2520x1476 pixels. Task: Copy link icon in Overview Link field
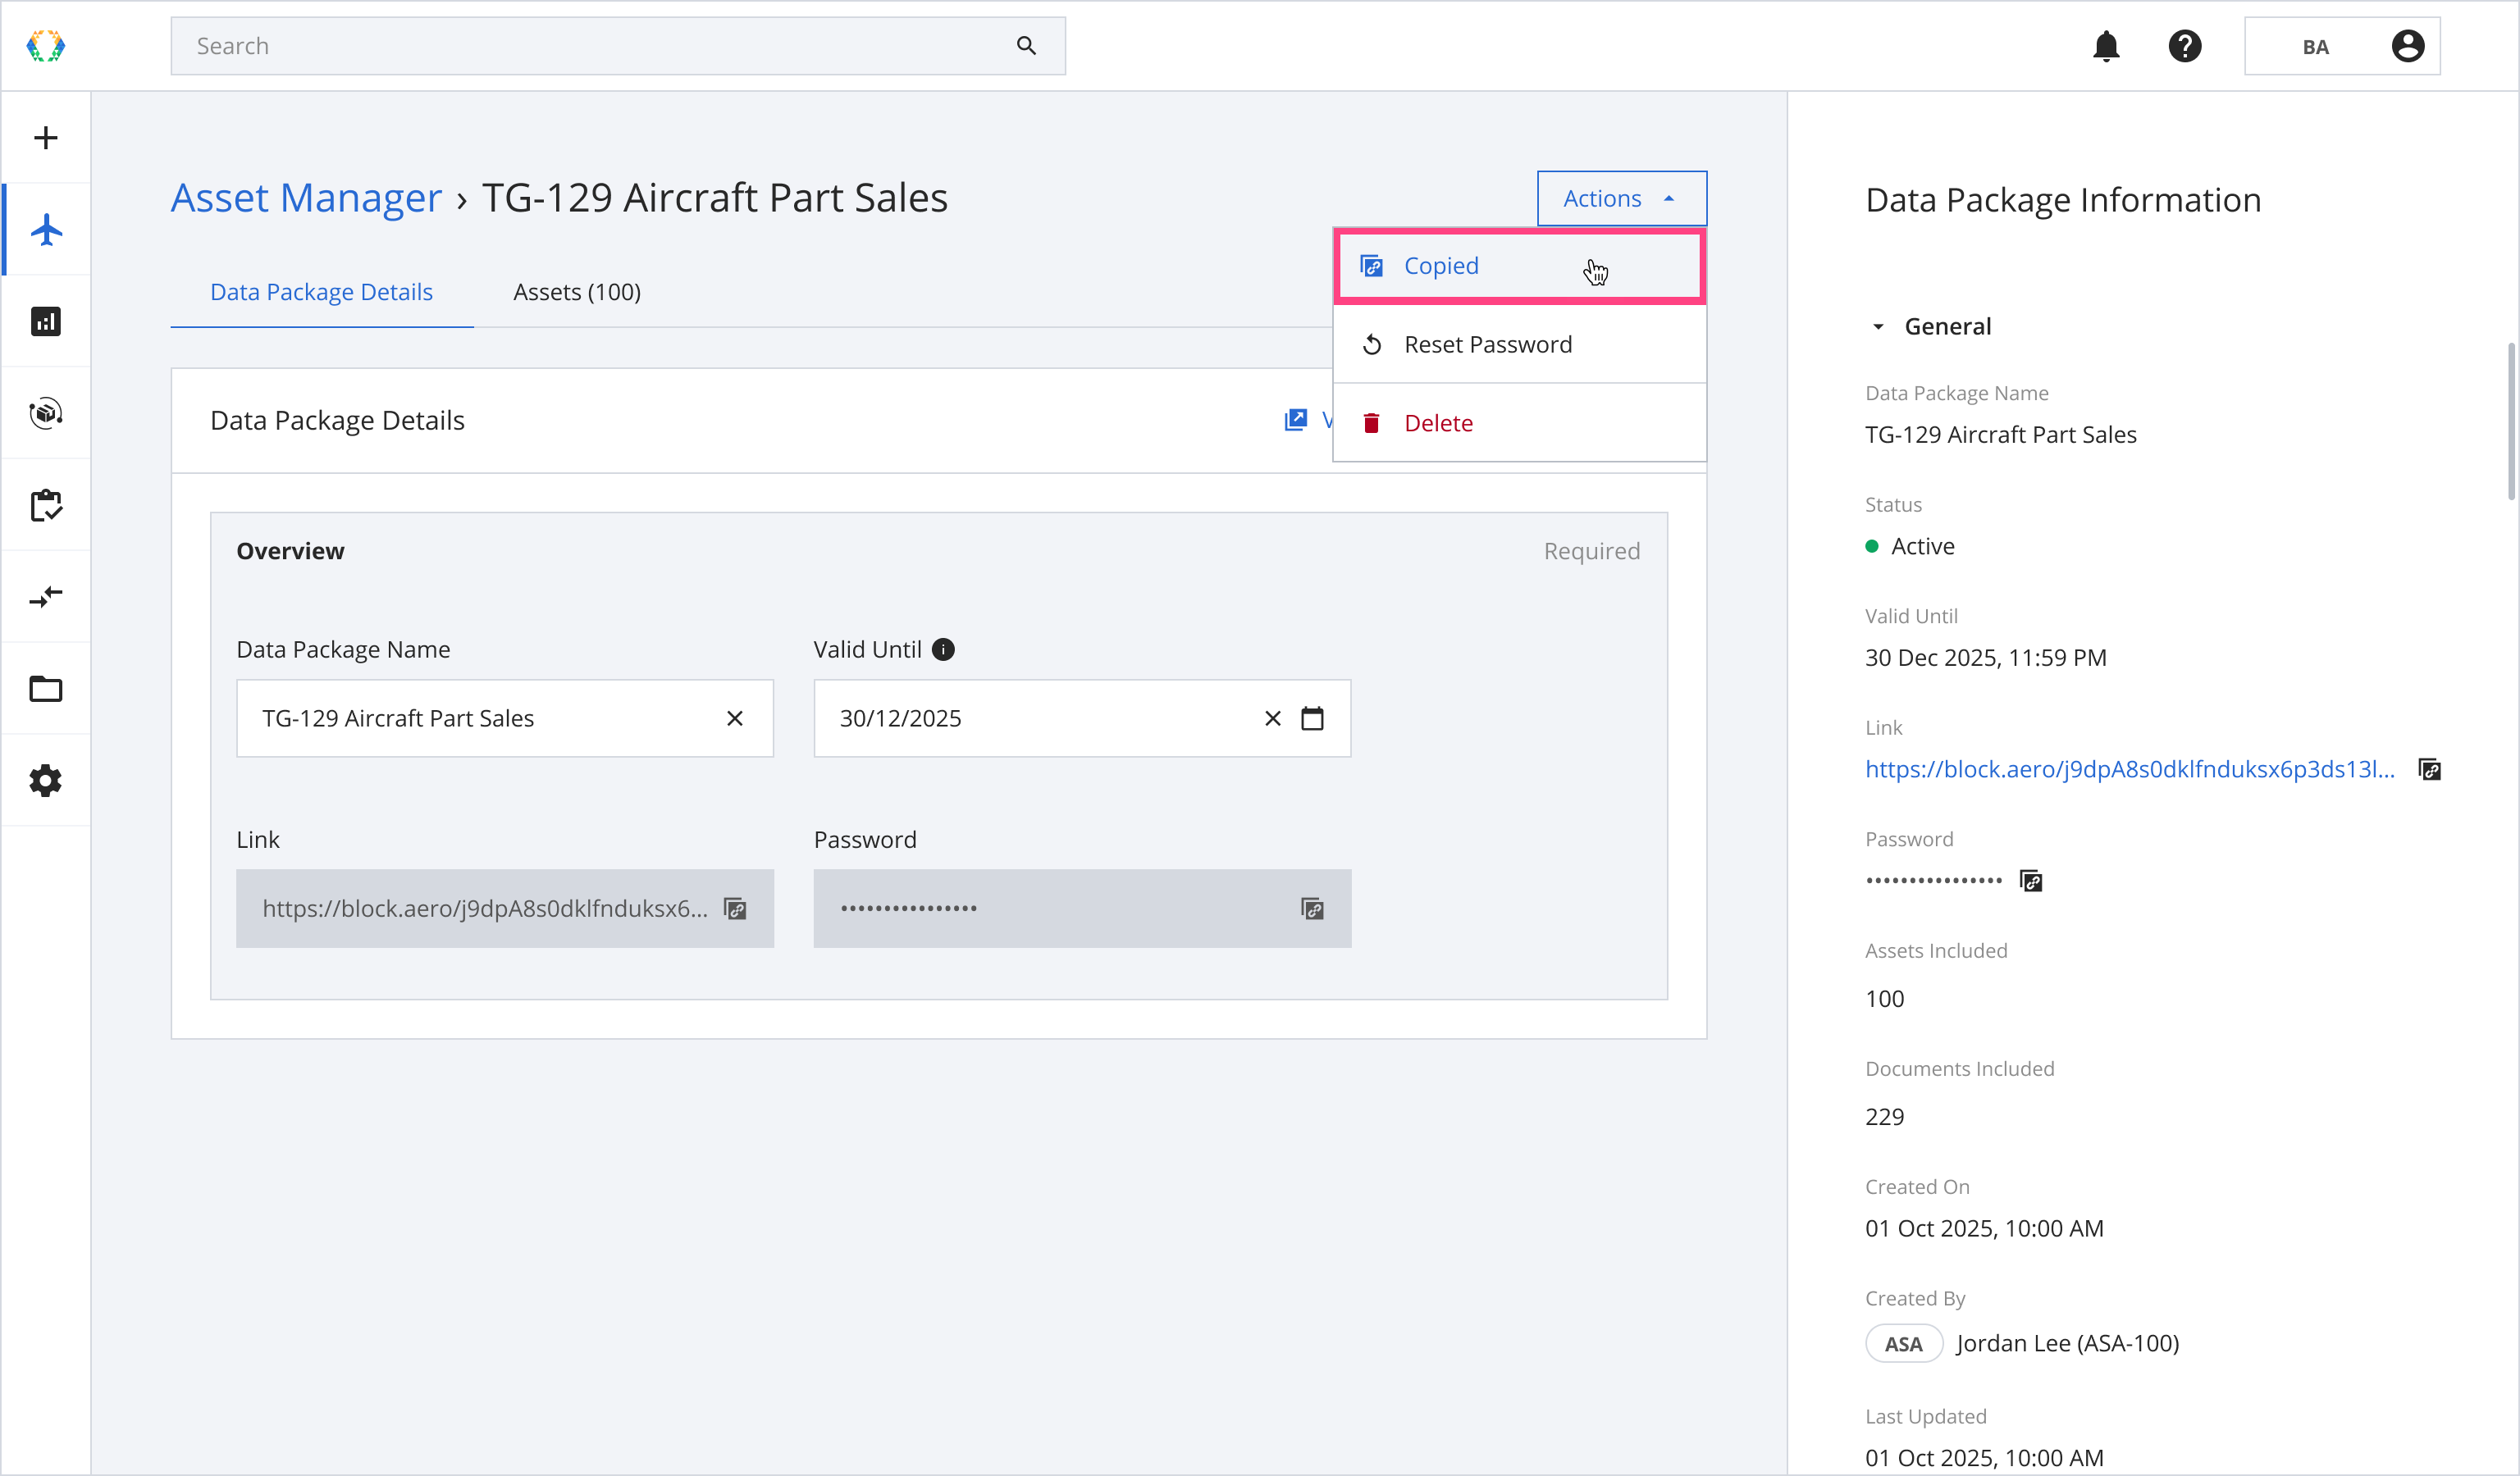click(735, 909)
